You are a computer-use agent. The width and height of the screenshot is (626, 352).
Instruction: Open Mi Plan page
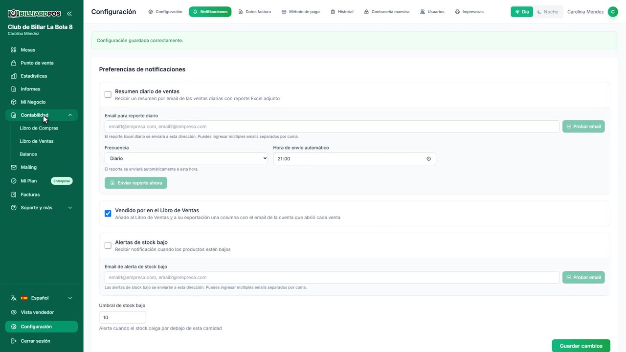(x=28, y=181)
